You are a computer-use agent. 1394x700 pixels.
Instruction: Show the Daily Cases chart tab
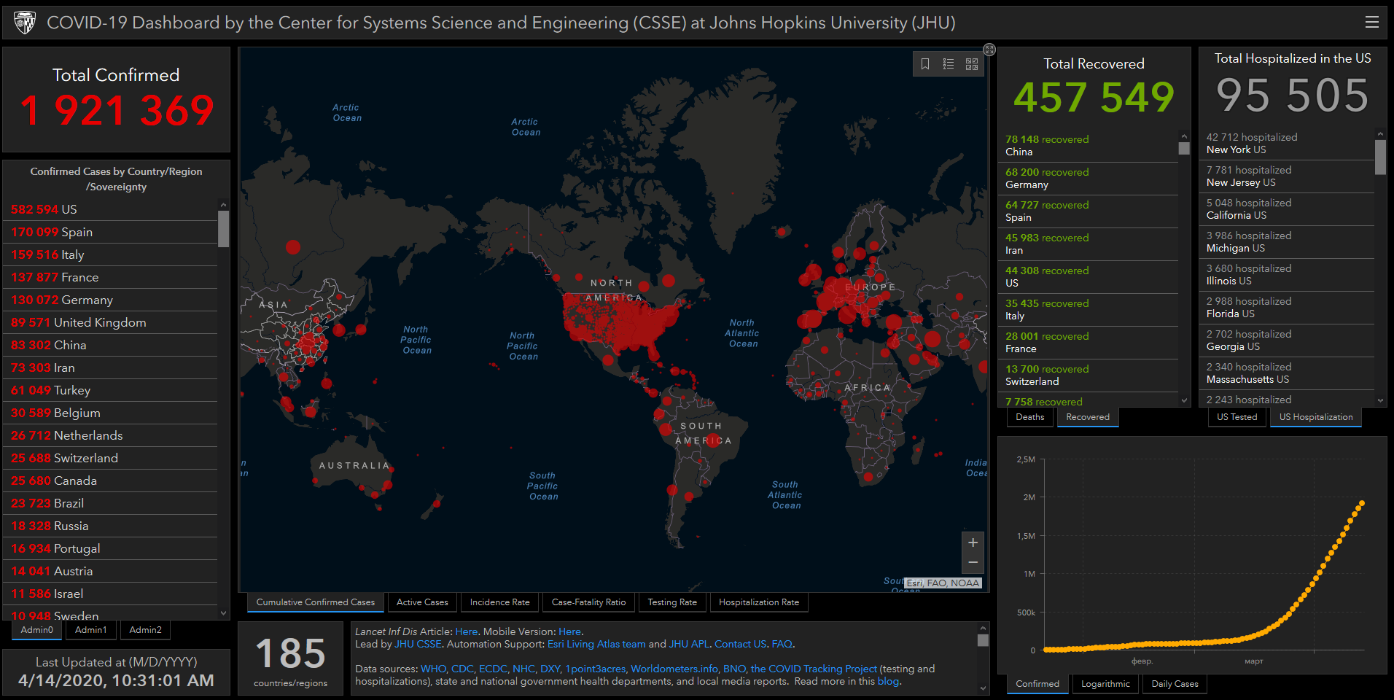(1175, 684)
